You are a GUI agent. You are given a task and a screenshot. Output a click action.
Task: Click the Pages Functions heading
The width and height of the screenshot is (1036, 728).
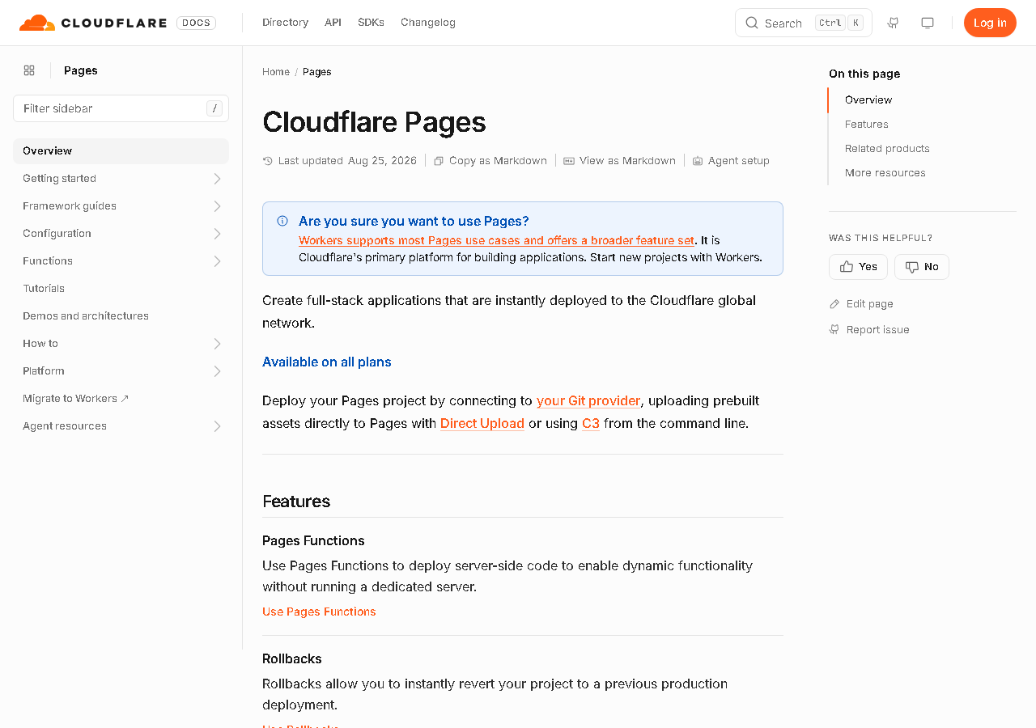[313, 541]
